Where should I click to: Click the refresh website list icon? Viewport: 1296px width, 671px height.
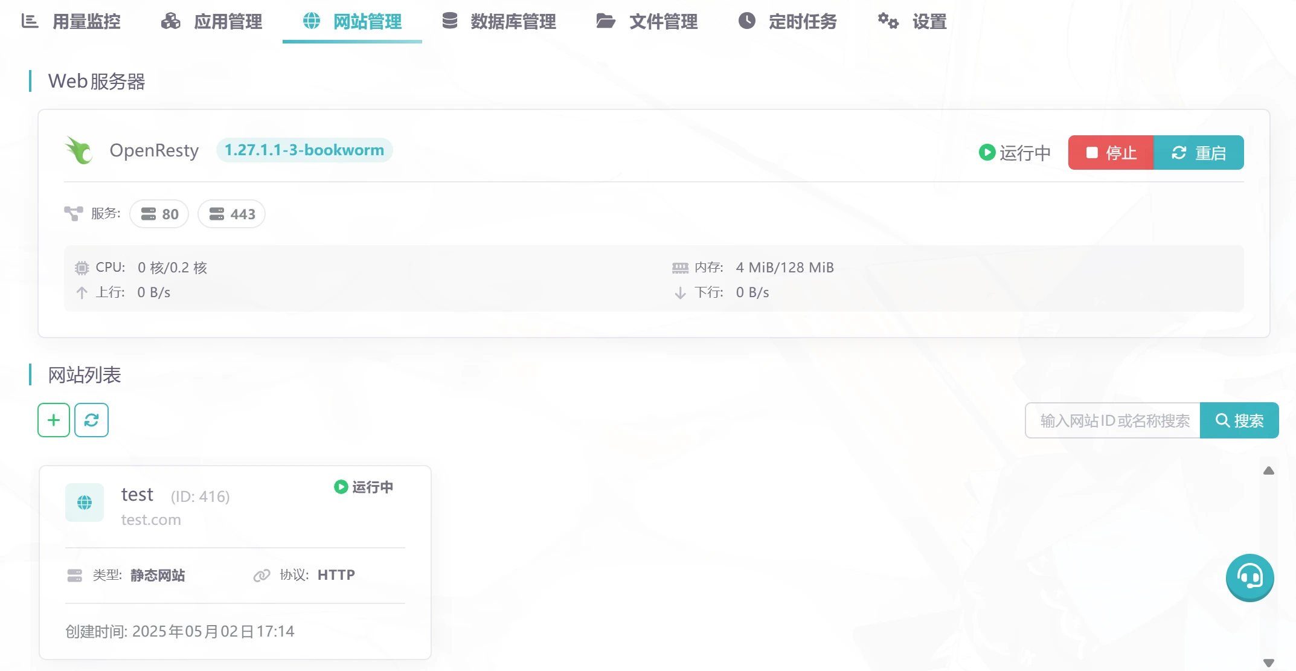[x=91, y=420]
